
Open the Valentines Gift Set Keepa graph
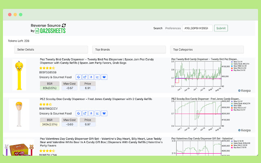198,148
